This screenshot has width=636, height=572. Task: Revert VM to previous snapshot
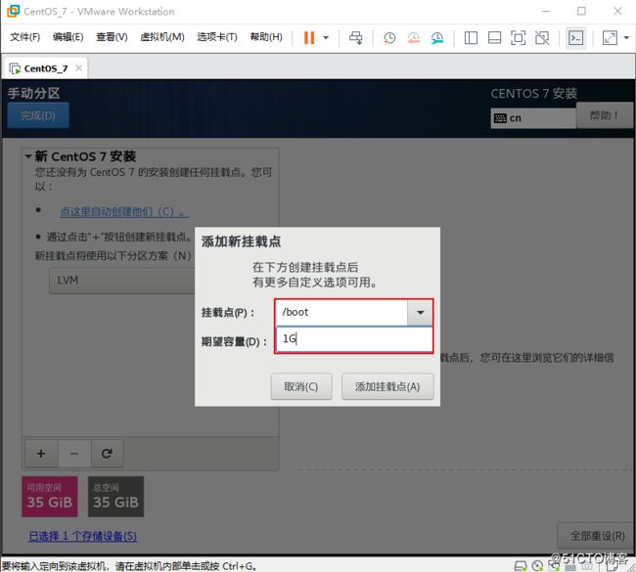(413, 38)
